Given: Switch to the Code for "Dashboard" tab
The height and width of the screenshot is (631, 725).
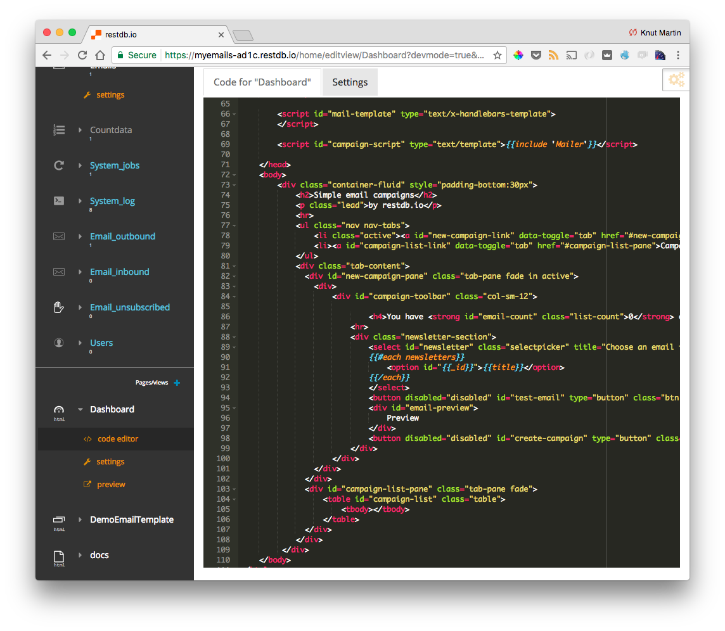Looking at the screenshot, I should pyautogui.click(x=262, y=82).
